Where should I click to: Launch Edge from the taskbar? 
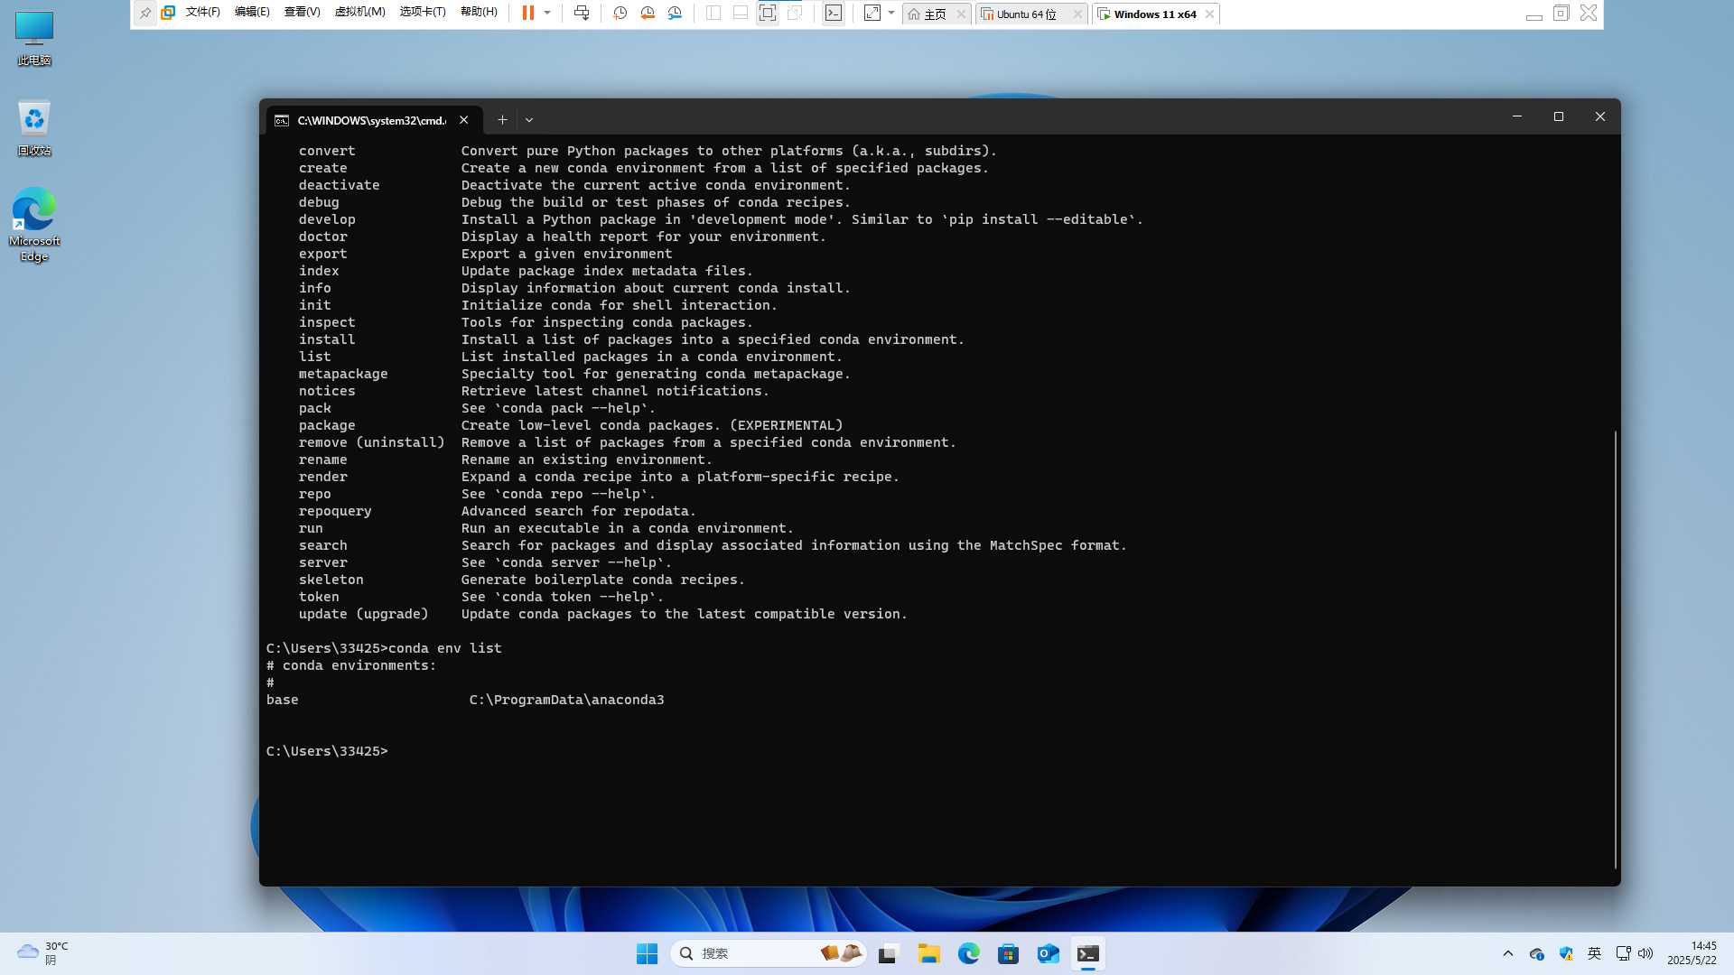coord(969,953)
